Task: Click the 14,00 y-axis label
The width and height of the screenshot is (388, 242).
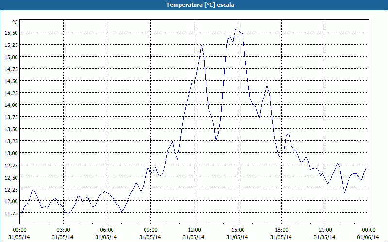Action: point(11,105)
